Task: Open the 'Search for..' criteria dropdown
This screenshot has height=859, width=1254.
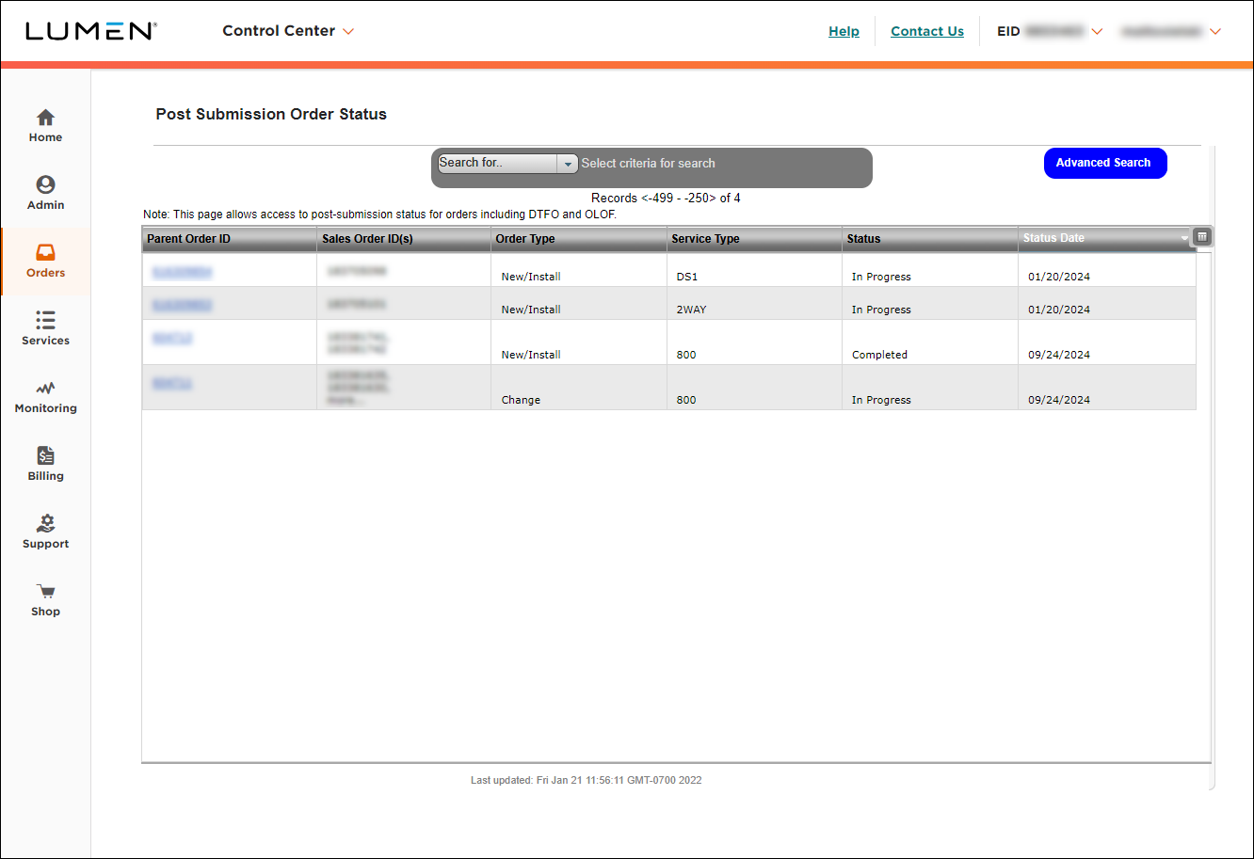Action: 568,163
